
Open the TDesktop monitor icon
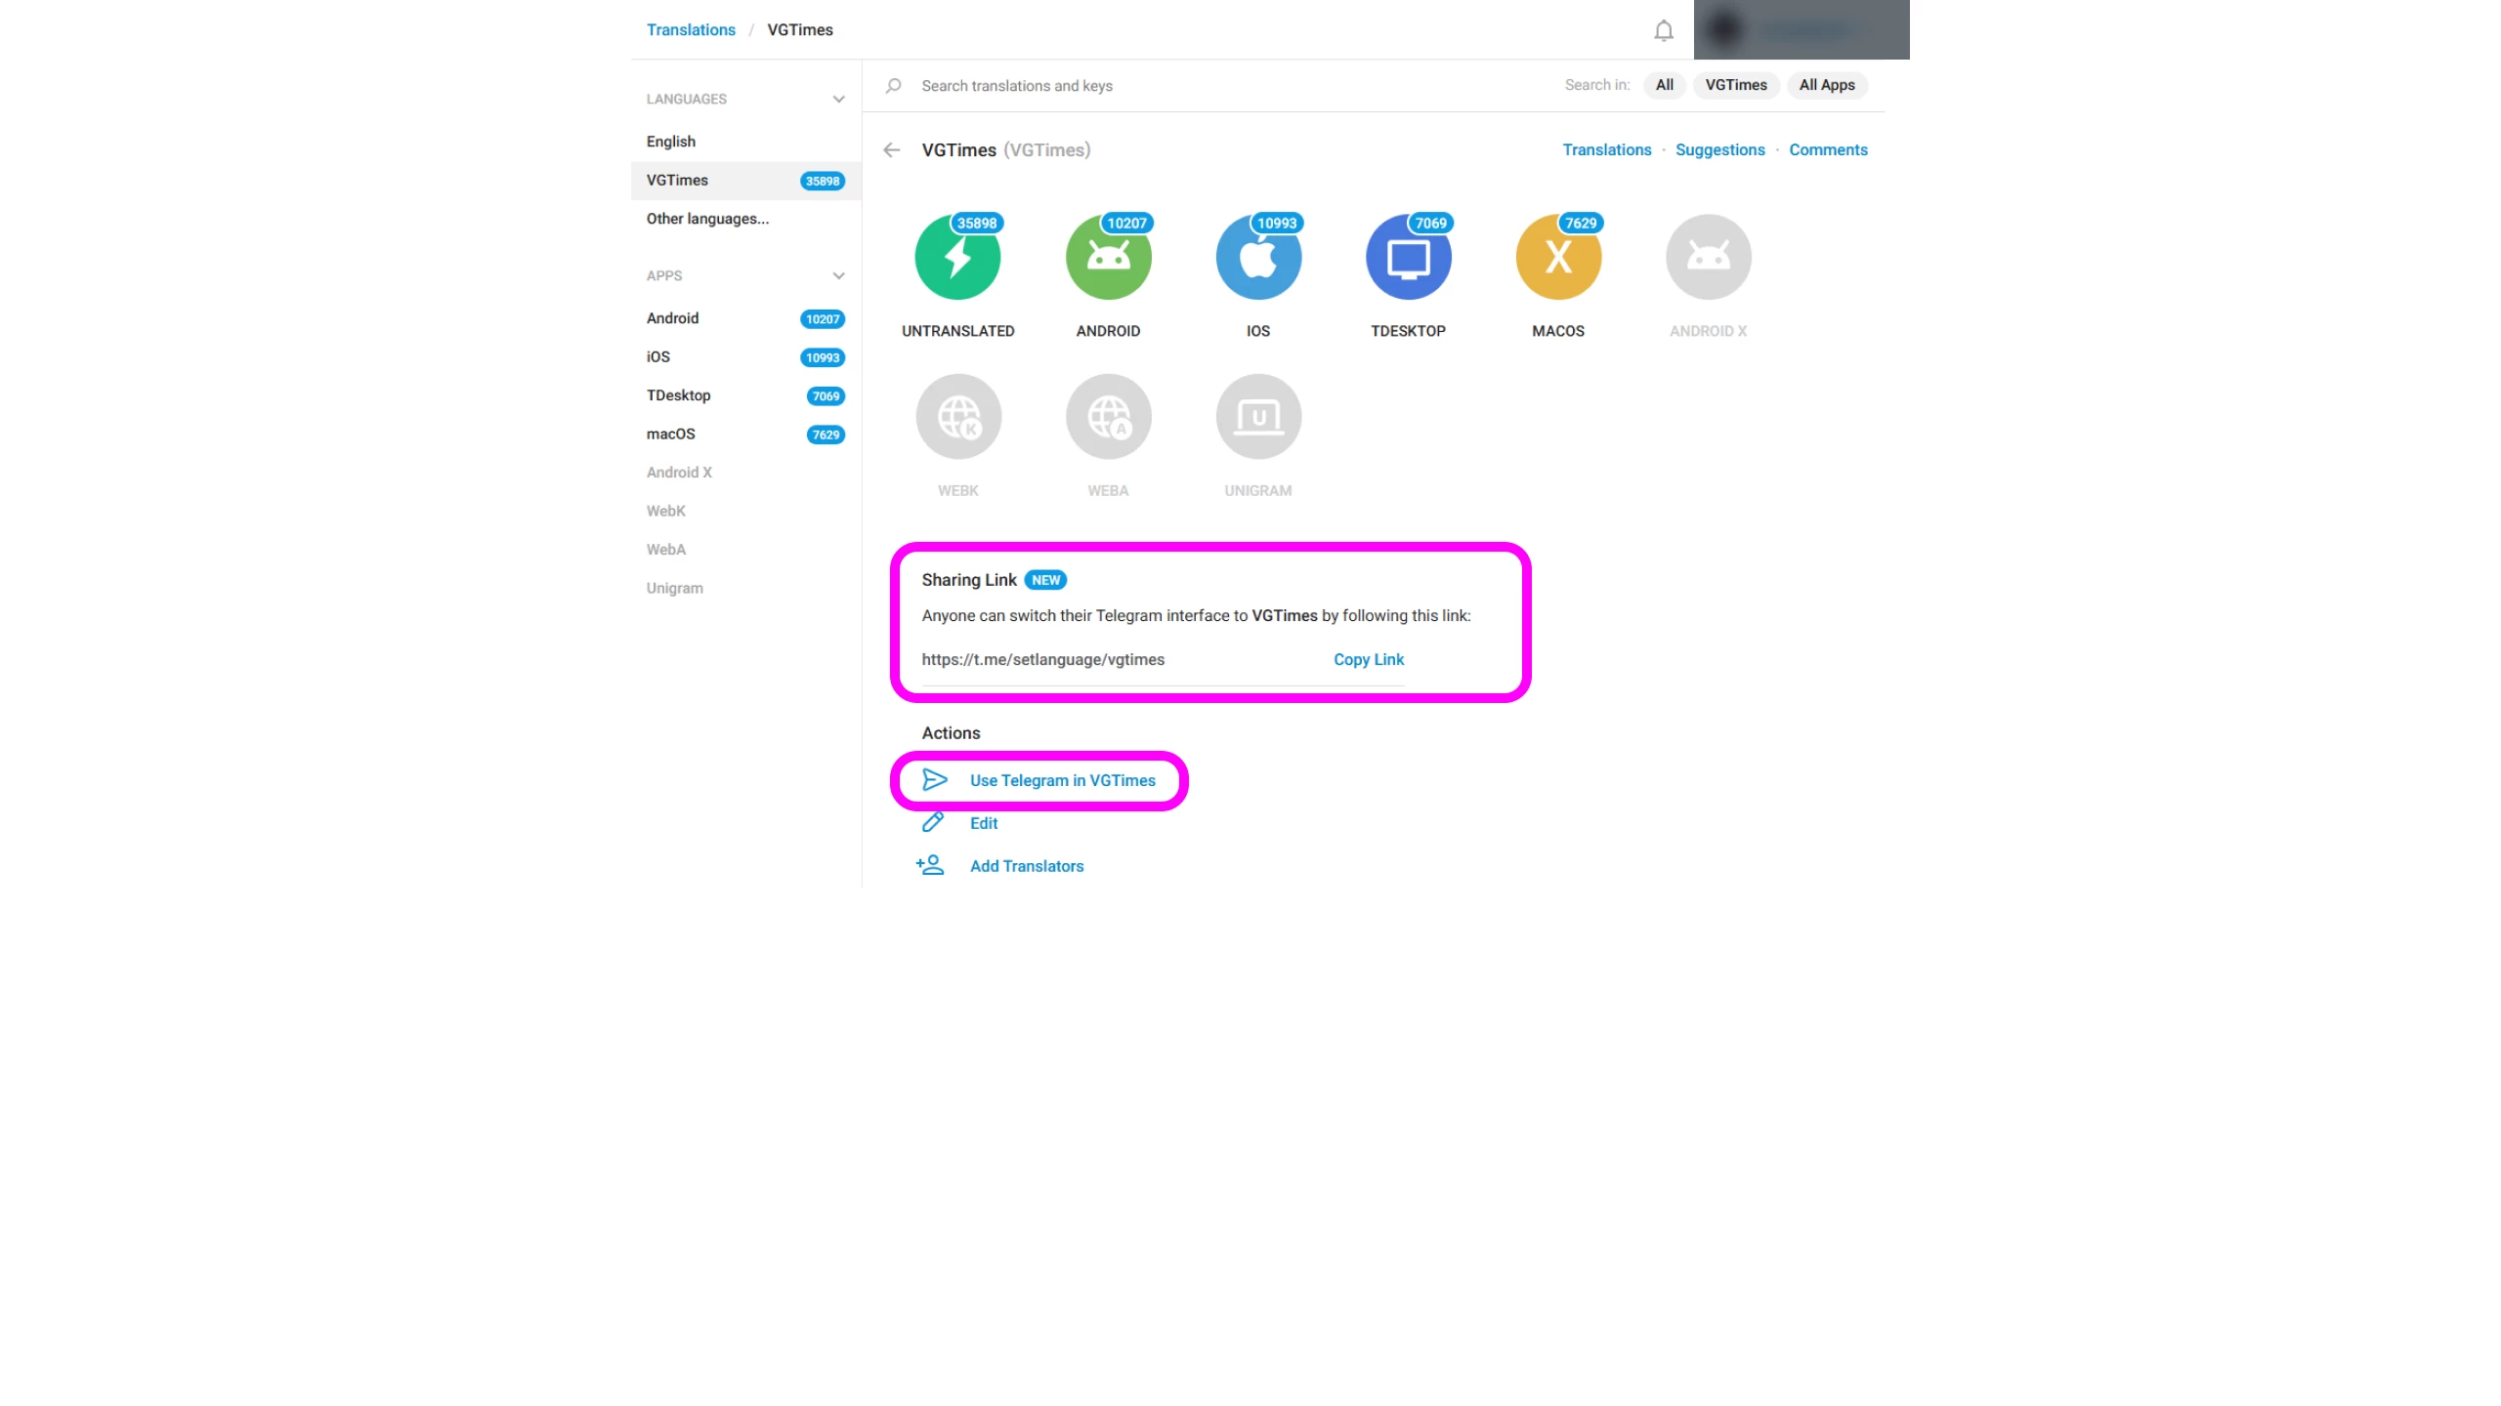tap(1408, 258)
